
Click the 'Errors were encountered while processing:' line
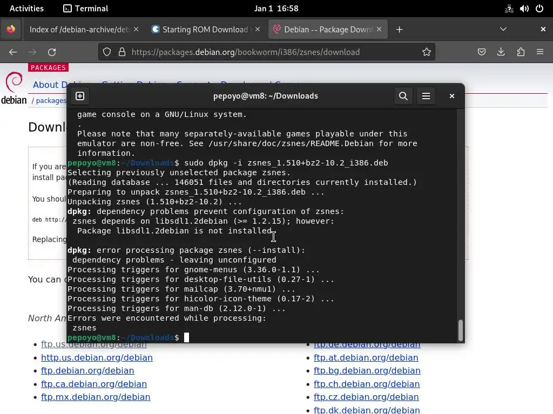tap(167, 318)
